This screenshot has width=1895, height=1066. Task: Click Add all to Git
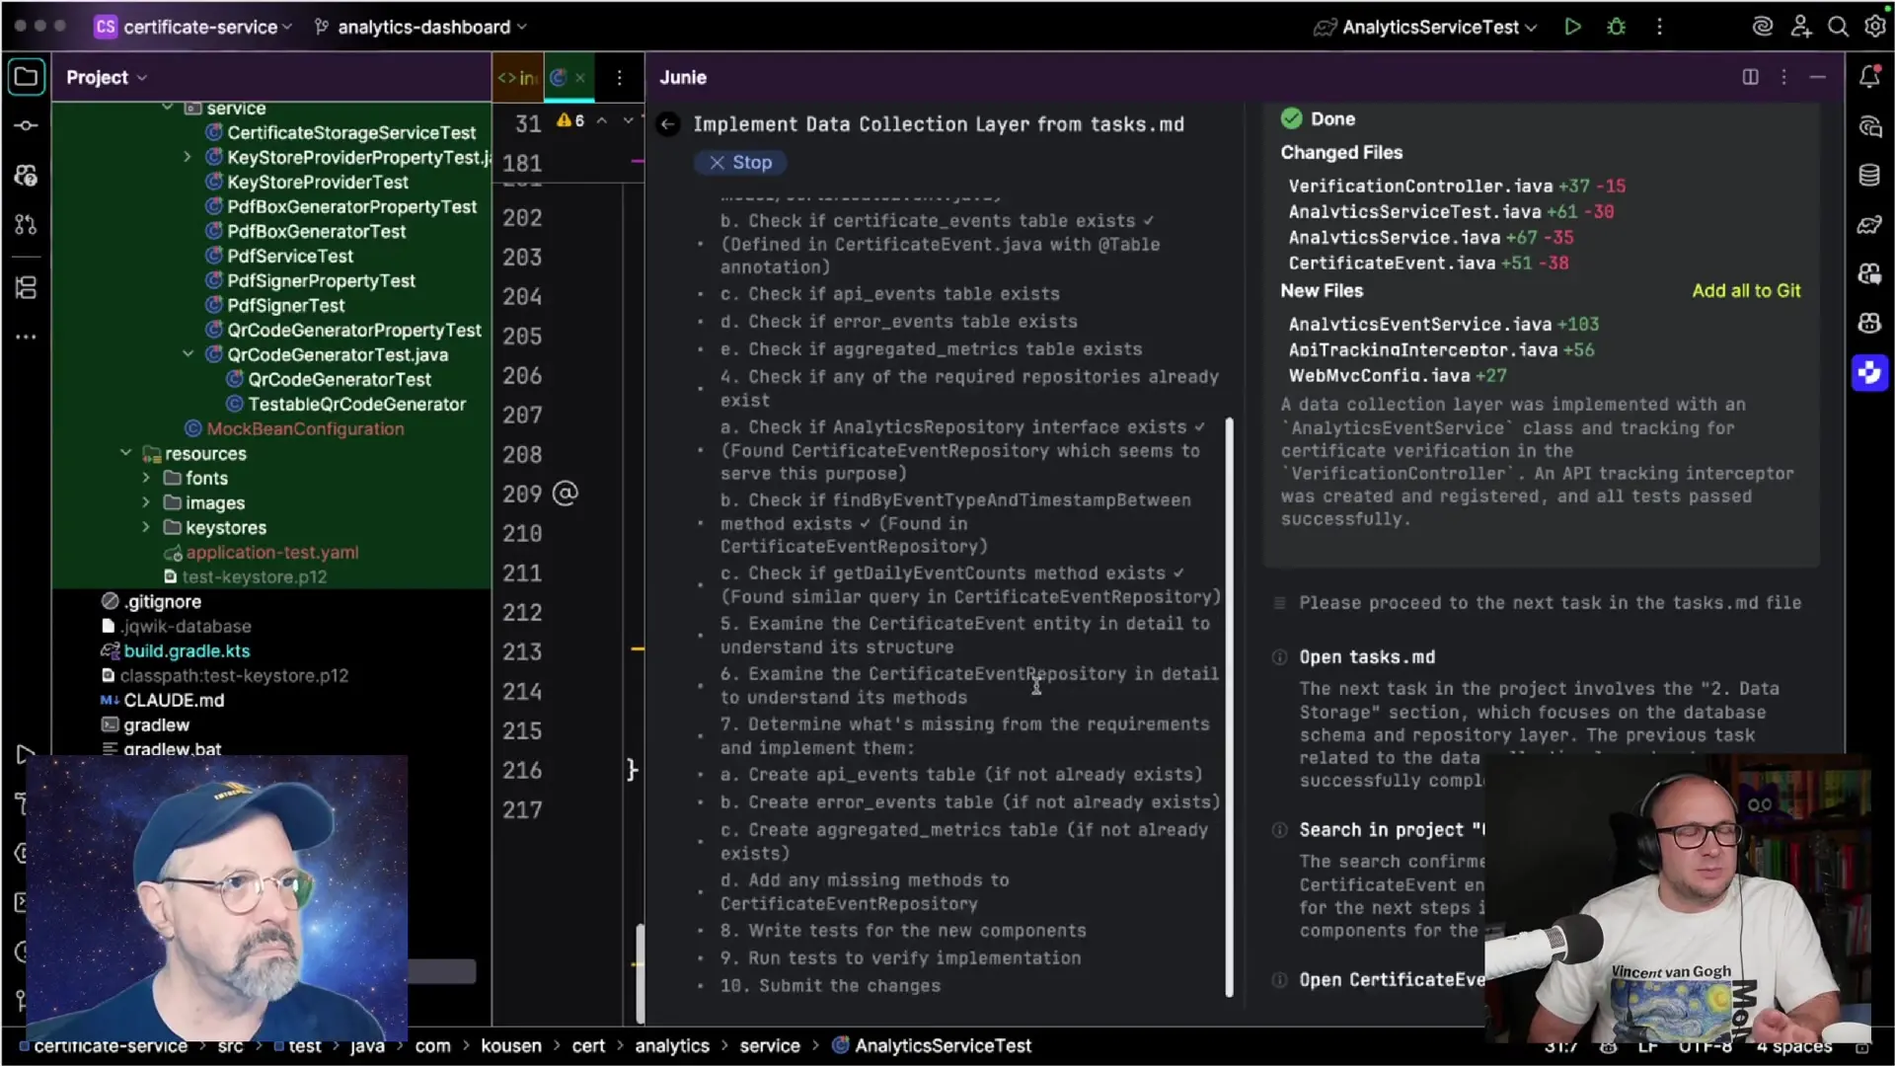click(1746, 290)
